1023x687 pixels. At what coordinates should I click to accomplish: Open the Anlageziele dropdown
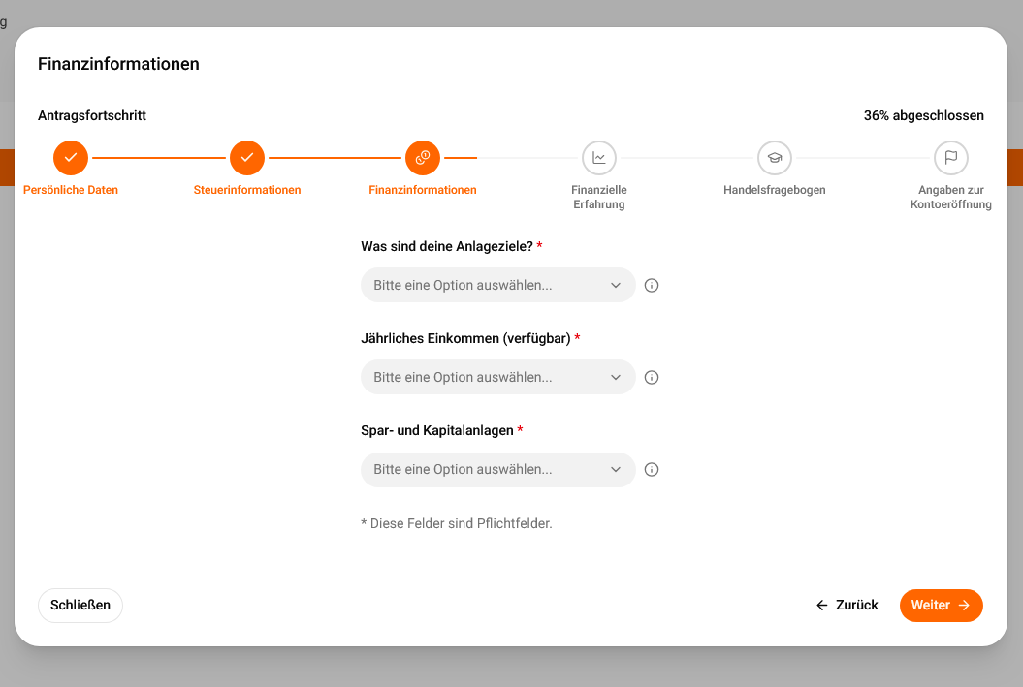(x=497, y=285)
